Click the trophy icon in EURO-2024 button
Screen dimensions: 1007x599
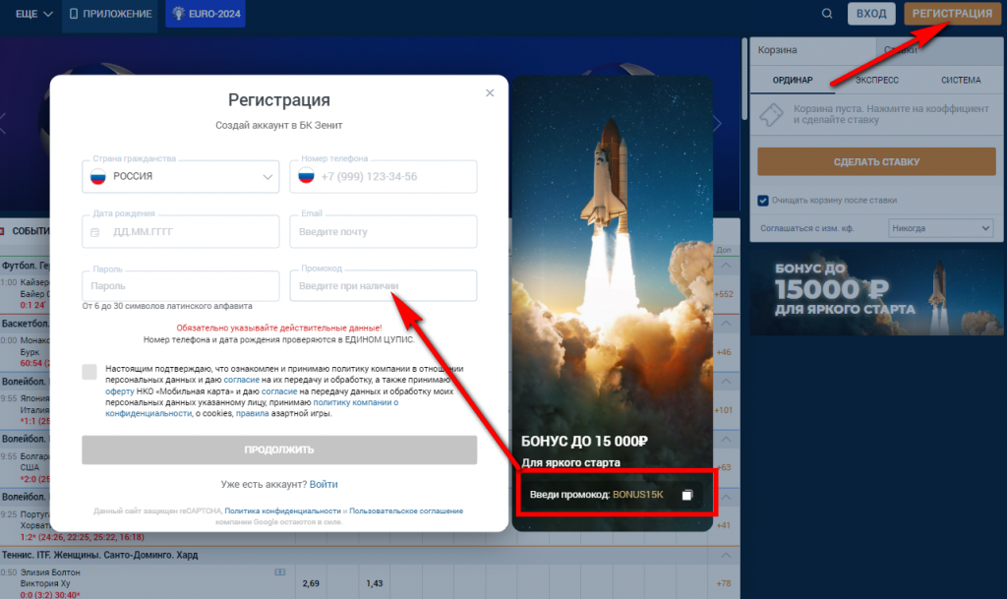179,14
